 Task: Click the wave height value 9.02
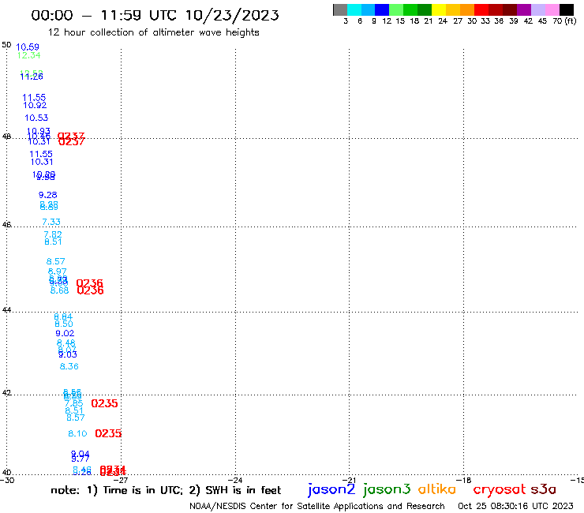(65, 333)
